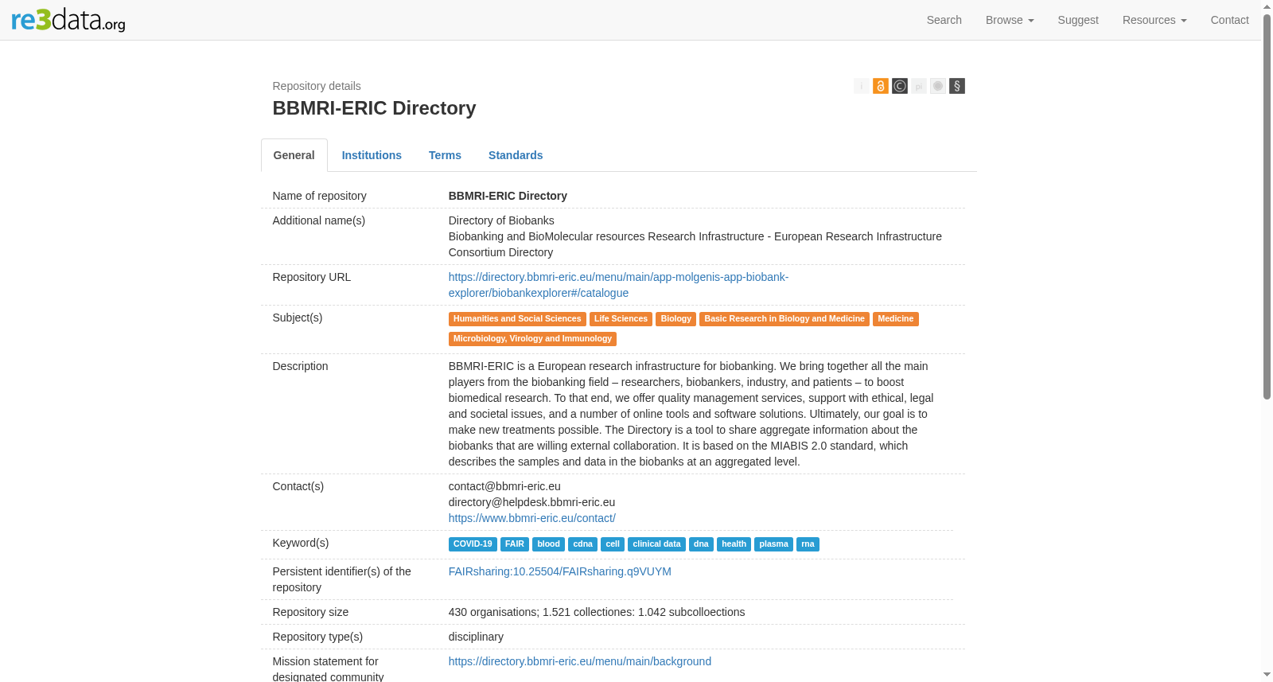1273x682 pixels.
Task: Click the copyright license badge icon
Action: tap(899, 86)
